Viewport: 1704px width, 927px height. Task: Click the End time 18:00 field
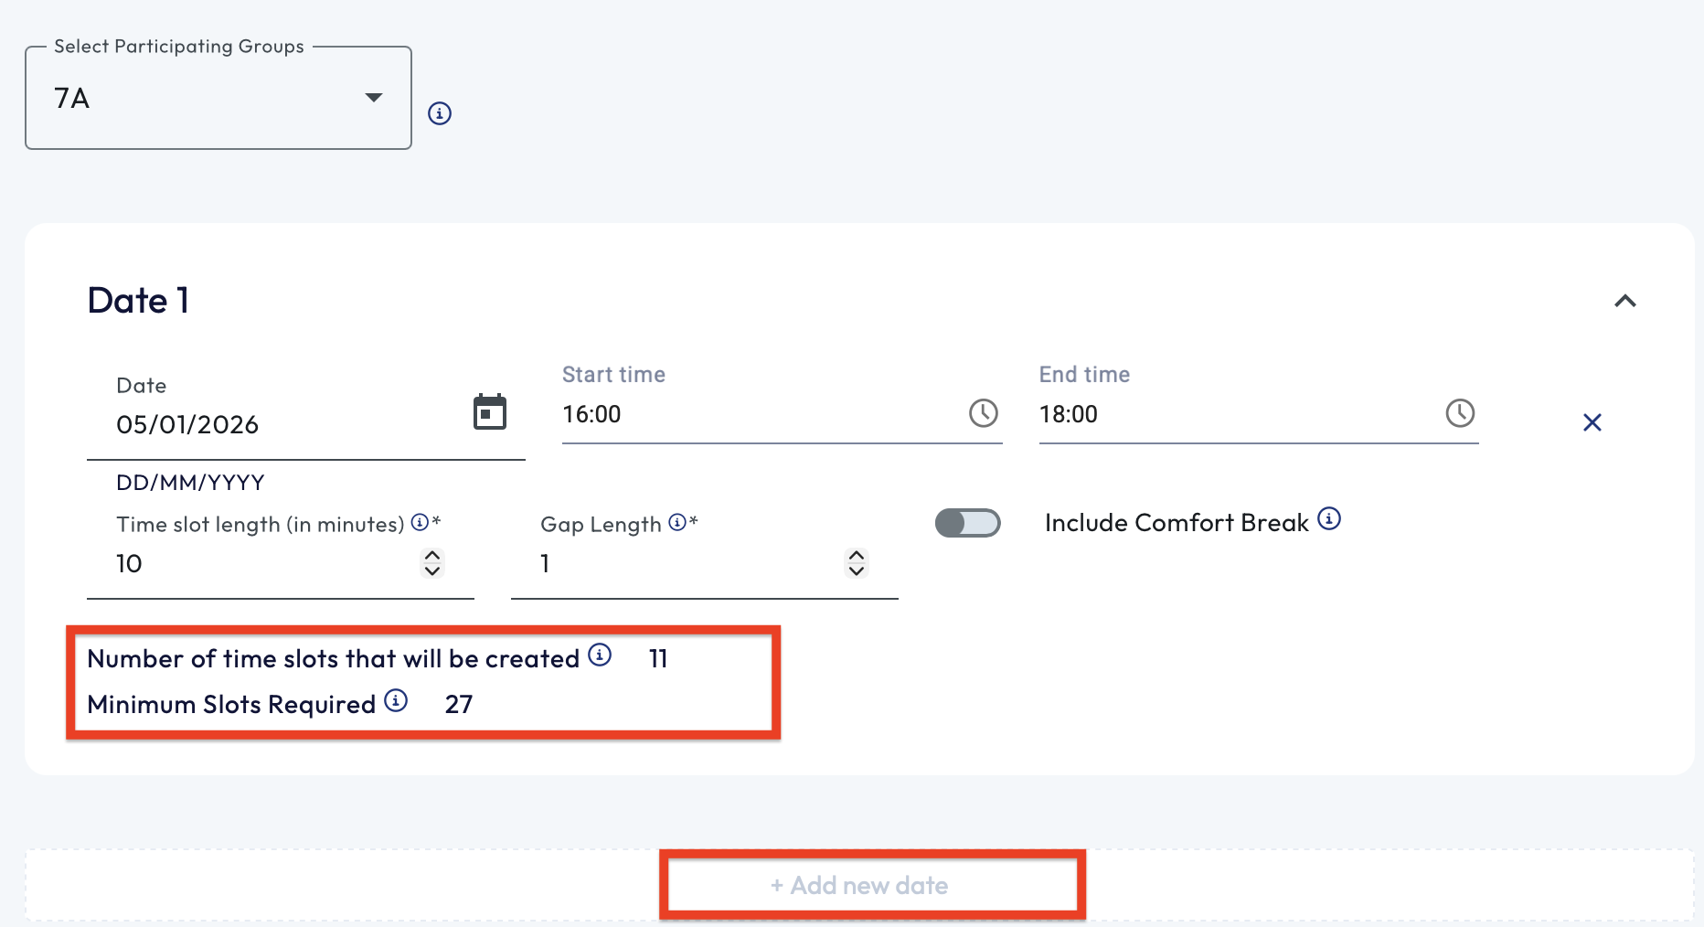[x=1234, y=414]
